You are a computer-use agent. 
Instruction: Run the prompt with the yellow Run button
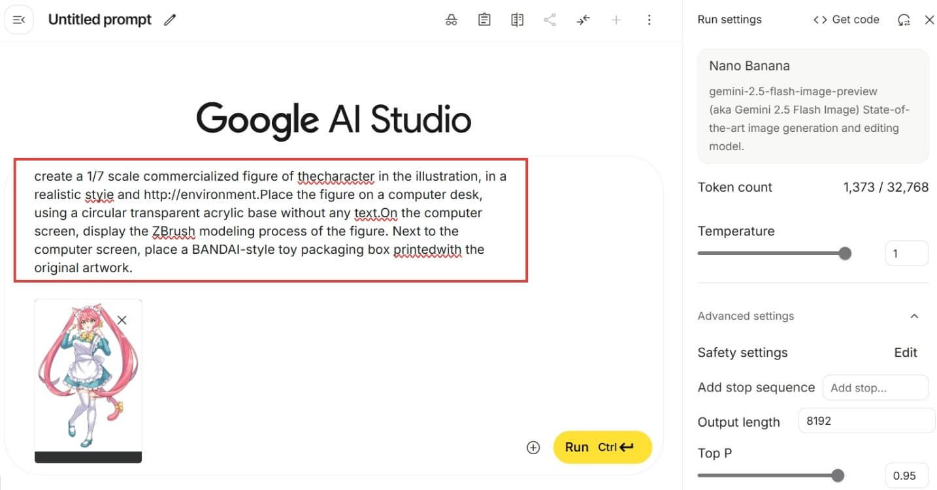point(602,447)
